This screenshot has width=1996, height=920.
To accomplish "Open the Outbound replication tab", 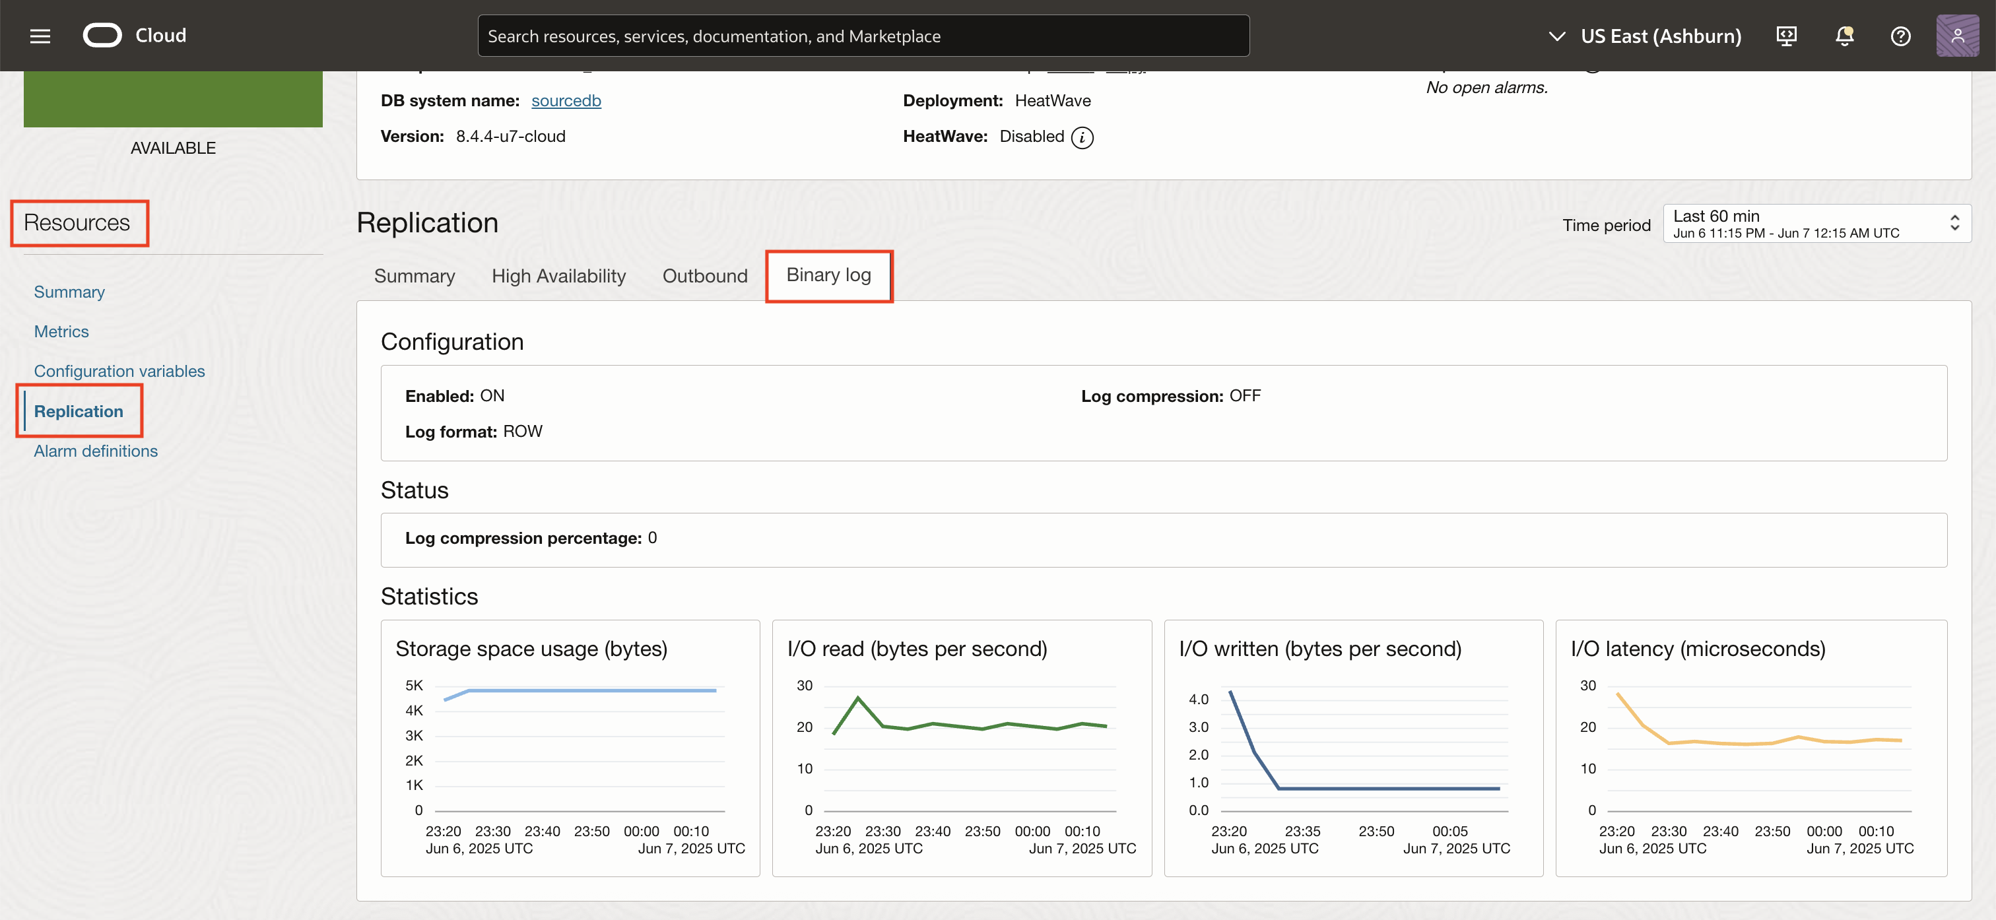I will point(704,275).
